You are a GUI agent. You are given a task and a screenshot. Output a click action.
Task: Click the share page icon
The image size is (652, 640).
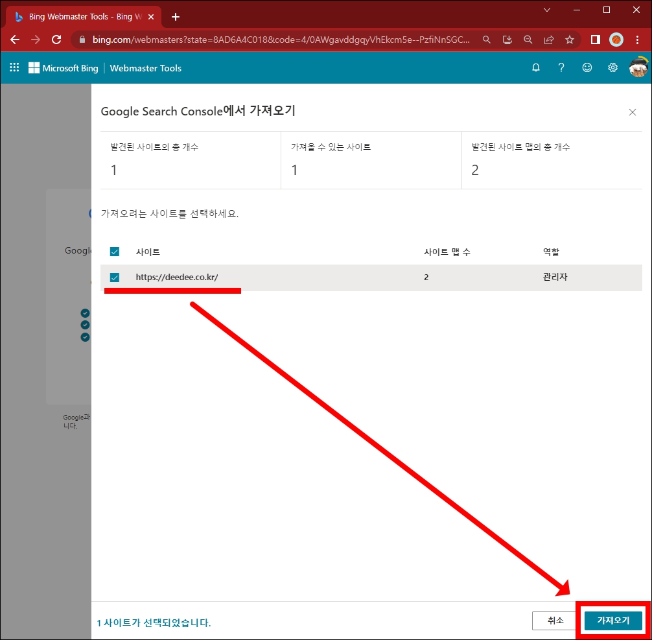pos(549,40)
